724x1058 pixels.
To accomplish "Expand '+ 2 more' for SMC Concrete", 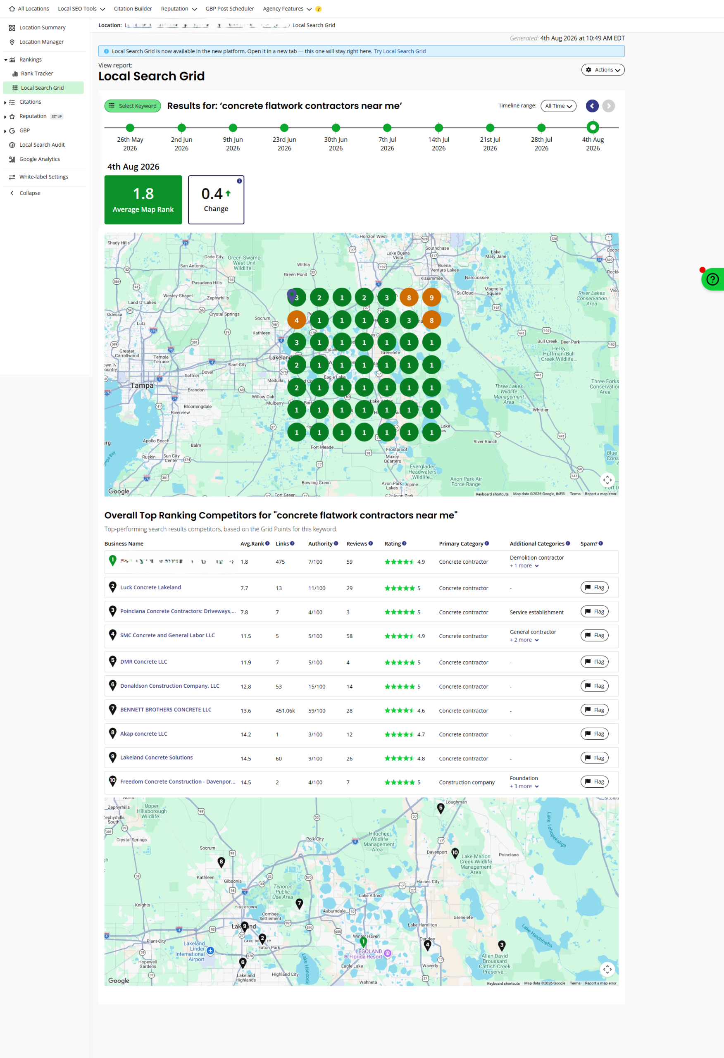I will pos(524,640).
